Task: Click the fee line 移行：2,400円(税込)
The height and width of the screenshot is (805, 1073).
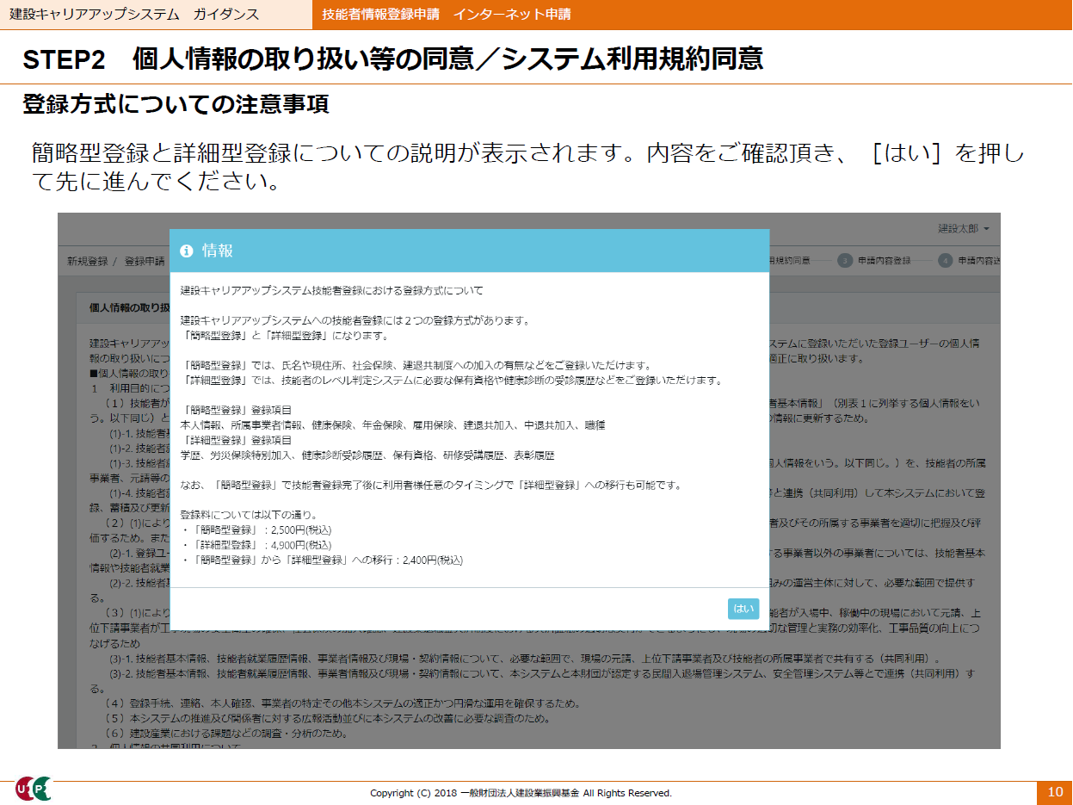Action: pyautogui.click(x=321, y=560)
